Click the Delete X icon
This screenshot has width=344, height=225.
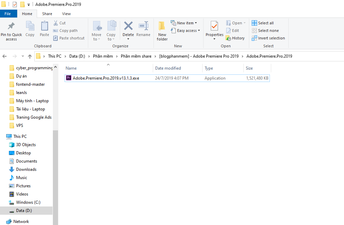128,26
